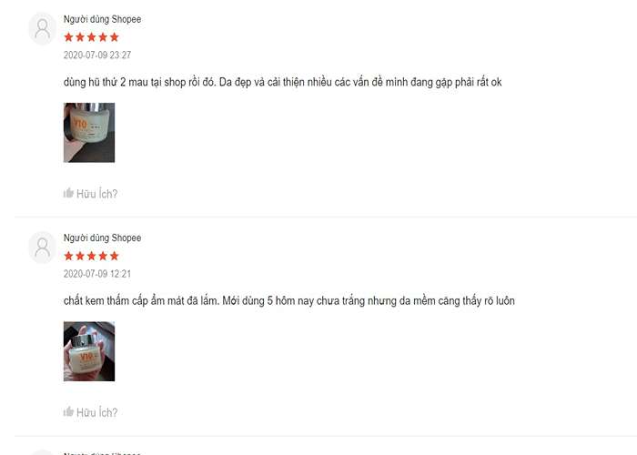Click the first reviewer's avatar icon

pyautogui.click(x=42, y=29)
